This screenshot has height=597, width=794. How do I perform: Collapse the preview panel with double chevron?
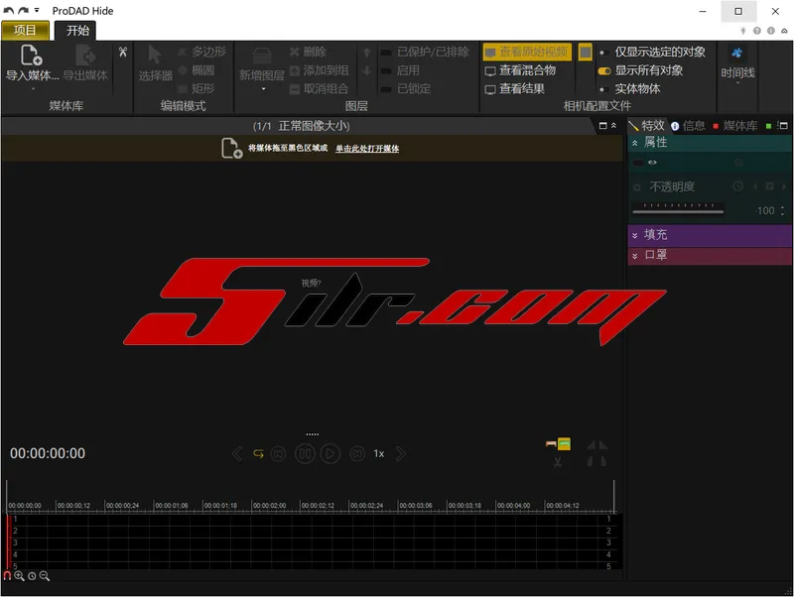point(613,126)
